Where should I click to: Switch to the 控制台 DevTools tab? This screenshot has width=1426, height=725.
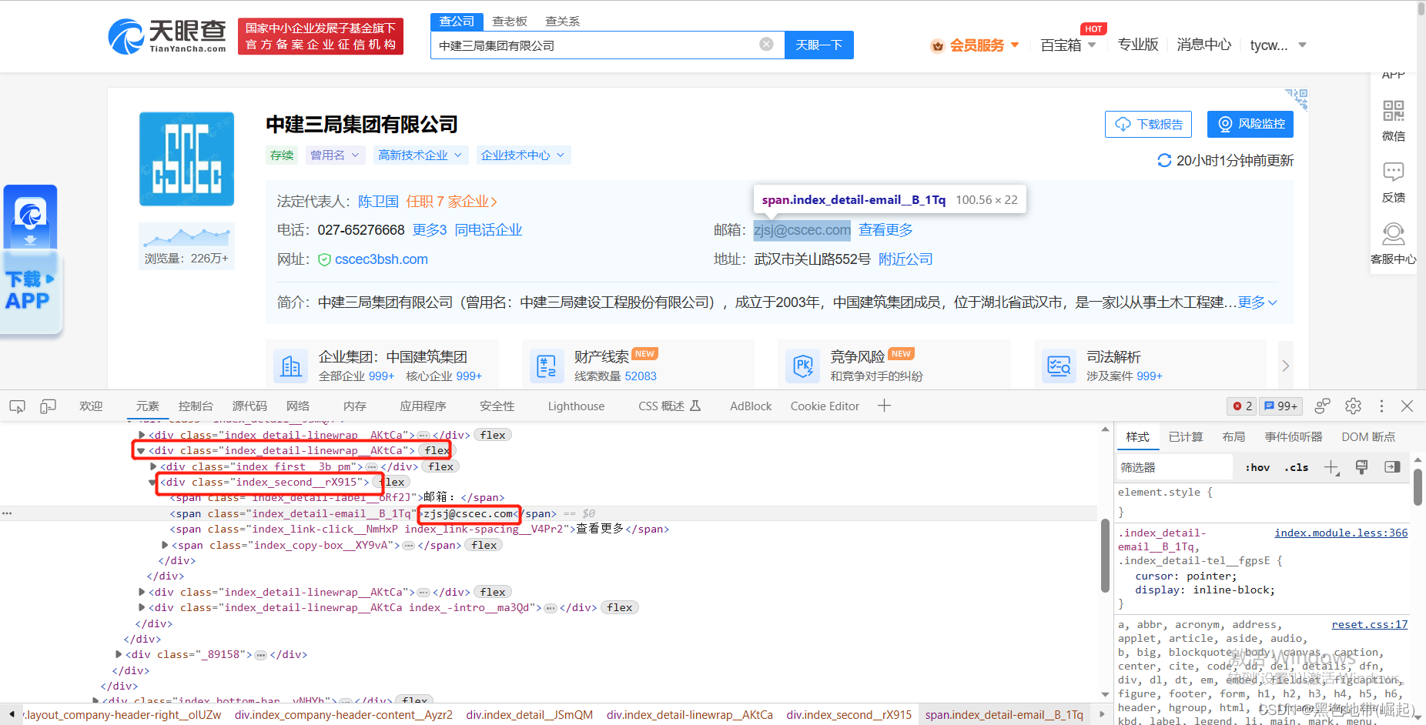tap(196, 406)
